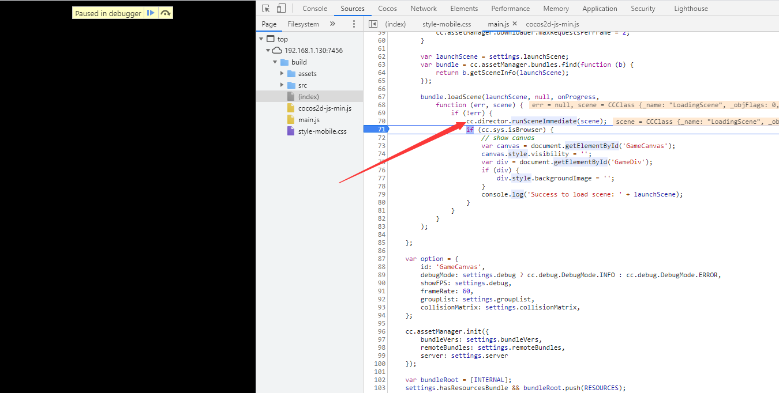The height and width of the screenshot is (393, 779).
Task: Activate the inspect element picker icon
Action: pos(266,8)
